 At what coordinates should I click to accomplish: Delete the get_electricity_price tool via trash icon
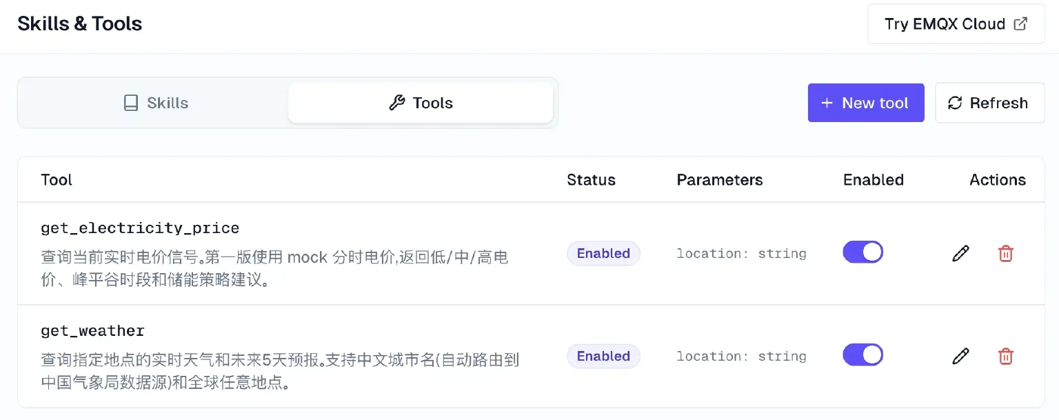click(1006, 253)
